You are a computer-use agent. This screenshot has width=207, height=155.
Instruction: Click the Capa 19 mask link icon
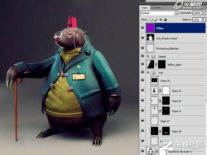pyautogui.click(x=160, y=91)
